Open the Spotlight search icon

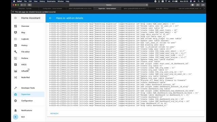199,1
